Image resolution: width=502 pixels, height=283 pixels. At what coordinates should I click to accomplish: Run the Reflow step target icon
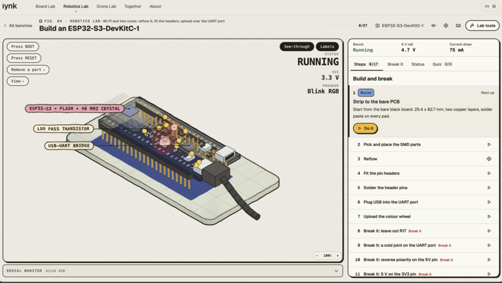(x=489, y=159)
